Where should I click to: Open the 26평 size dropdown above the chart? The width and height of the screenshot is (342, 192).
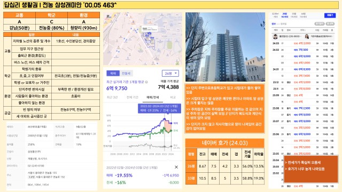coord(170,74)
